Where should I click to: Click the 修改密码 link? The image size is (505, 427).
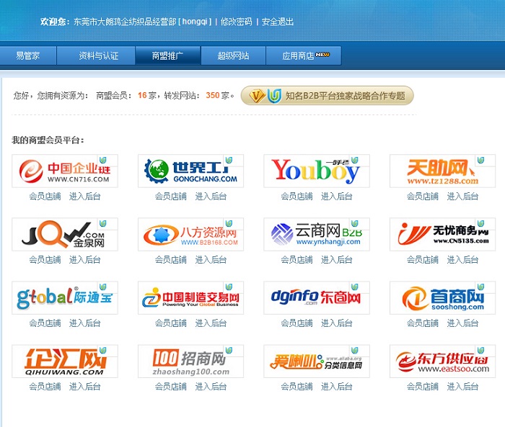click(236, 22)
